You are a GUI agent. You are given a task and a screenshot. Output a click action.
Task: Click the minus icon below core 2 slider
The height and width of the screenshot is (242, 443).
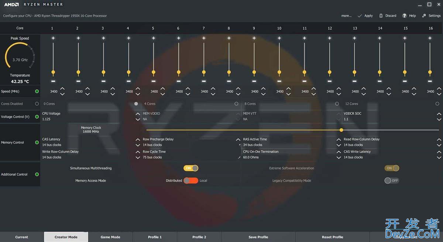(x=78, y=81)
